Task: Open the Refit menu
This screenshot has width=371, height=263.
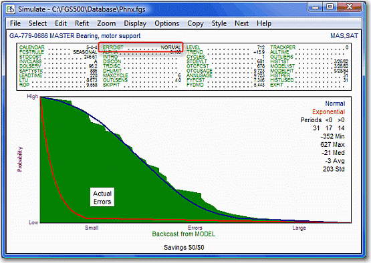Action: point(82,23)
